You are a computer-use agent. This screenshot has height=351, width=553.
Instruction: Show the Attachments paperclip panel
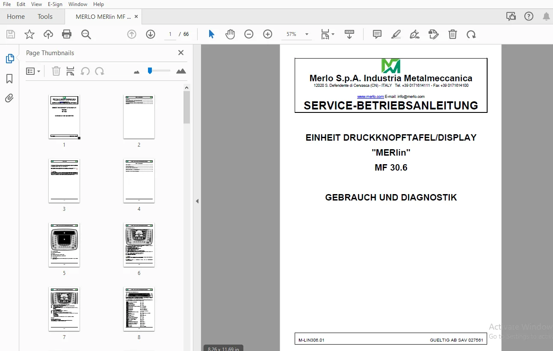pyautogui.click(x=9, y=98)
